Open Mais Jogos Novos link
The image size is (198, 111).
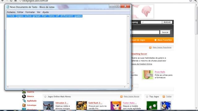(131, 97)
